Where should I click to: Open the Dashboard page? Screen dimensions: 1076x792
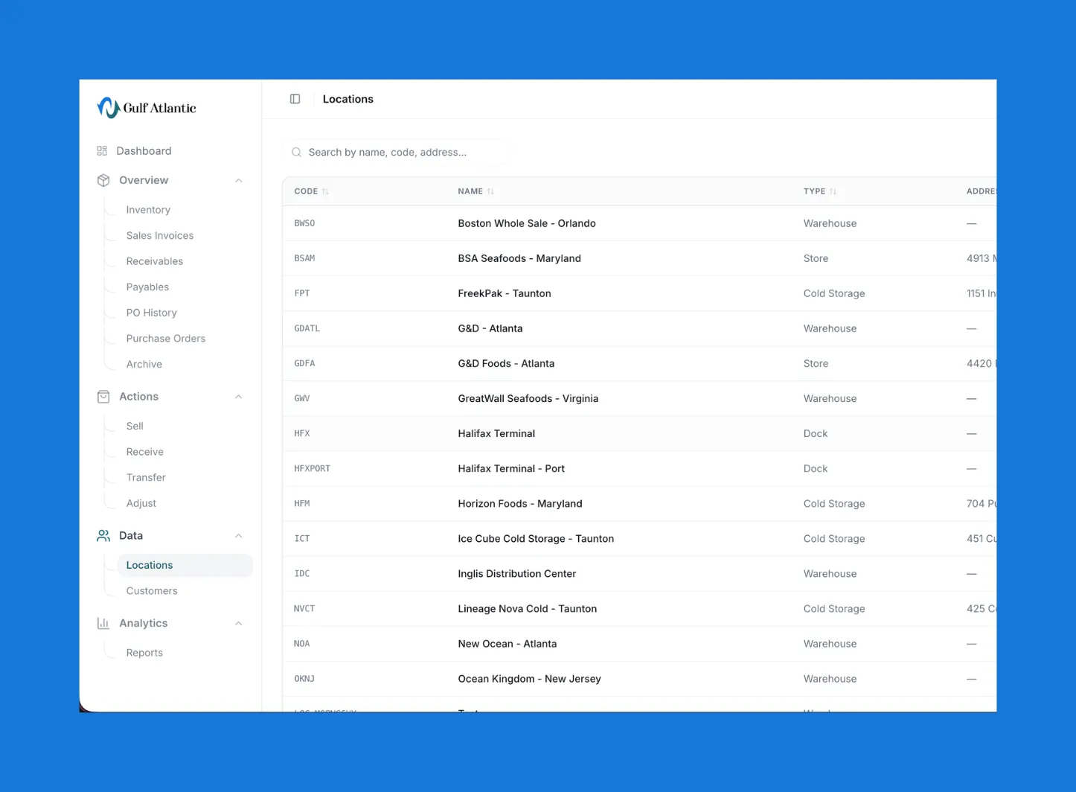(144, 151)
